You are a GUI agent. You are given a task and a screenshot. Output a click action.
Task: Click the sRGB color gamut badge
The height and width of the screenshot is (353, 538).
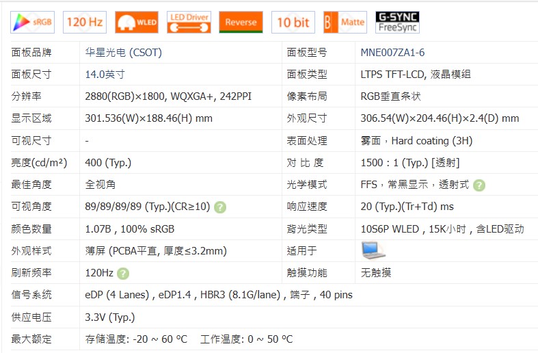click(x=32, y=22)
